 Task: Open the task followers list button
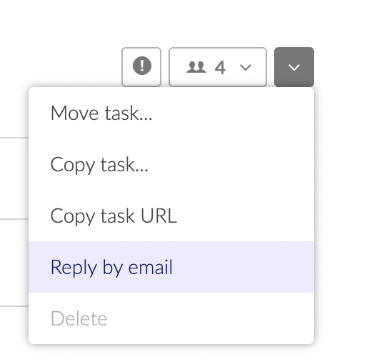pyautogui.click(x=218, y=67)
